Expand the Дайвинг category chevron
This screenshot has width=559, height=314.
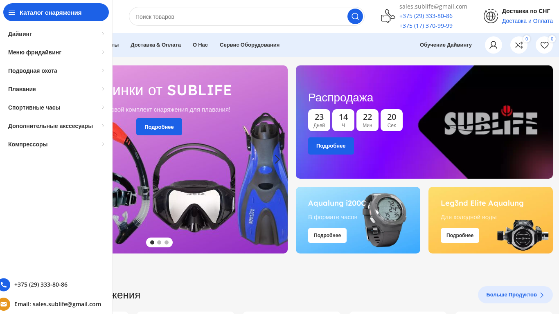pyautogui.click(x=103, y=34)
